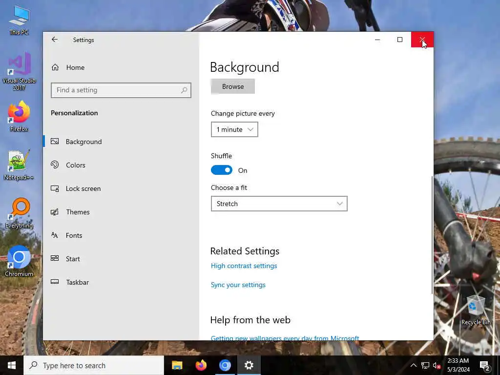Show hidden system tray icons
Viewport: 500px width, 375px height.
[413, 365]
